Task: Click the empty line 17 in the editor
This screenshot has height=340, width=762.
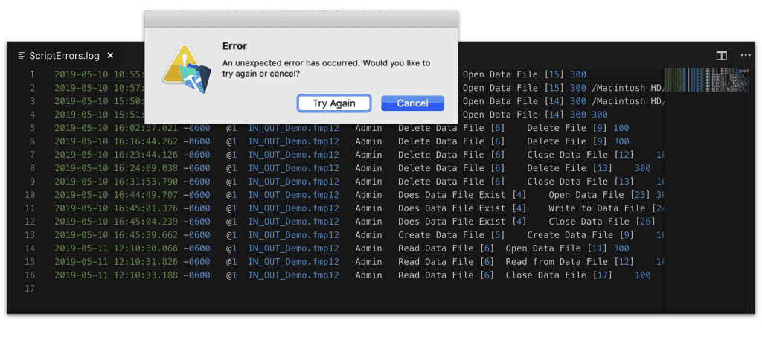Action: pos(340,289)
